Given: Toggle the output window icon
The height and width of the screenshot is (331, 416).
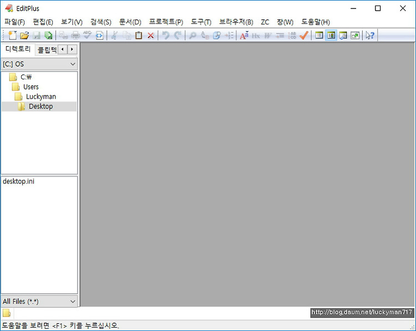Looking at the screenshot, I should [343, 36].
